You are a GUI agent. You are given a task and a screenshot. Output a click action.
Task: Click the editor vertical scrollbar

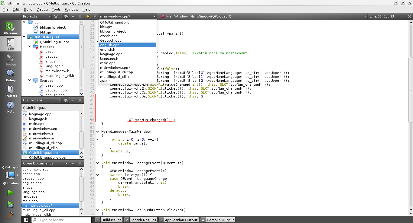[x=411, y=89]
